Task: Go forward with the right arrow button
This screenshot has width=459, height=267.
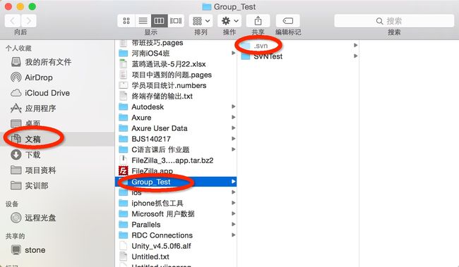Action: point(29,20)
